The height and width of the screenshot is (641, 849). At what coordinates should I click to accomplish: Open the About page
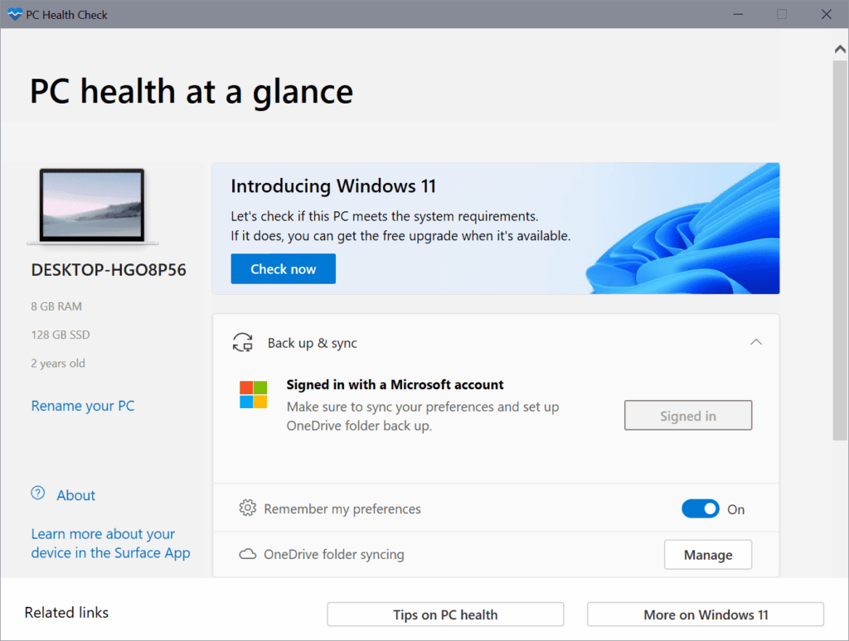tap(75, 495)
